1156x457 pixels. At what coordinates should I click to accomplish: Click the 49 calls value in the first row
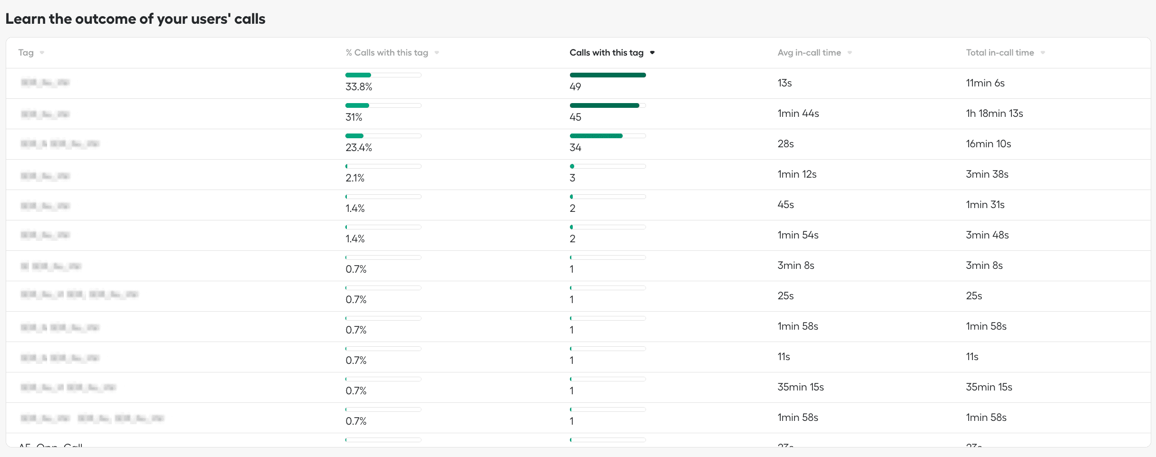(575, 86)
